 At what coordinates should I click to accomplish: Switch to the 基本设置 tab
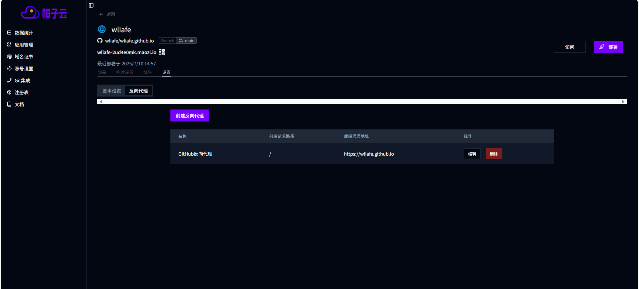(x=111, y=91)
